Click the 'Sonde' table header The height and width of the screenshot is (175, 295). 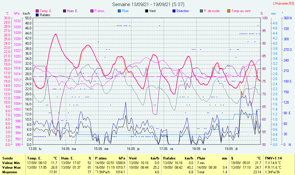(7, 158)
